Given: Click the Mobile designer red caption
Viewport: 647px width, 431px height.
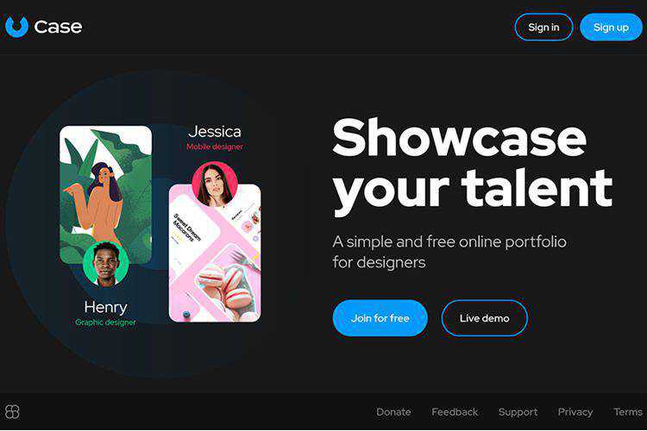Looking at the screenshot, I should [215, 147].
